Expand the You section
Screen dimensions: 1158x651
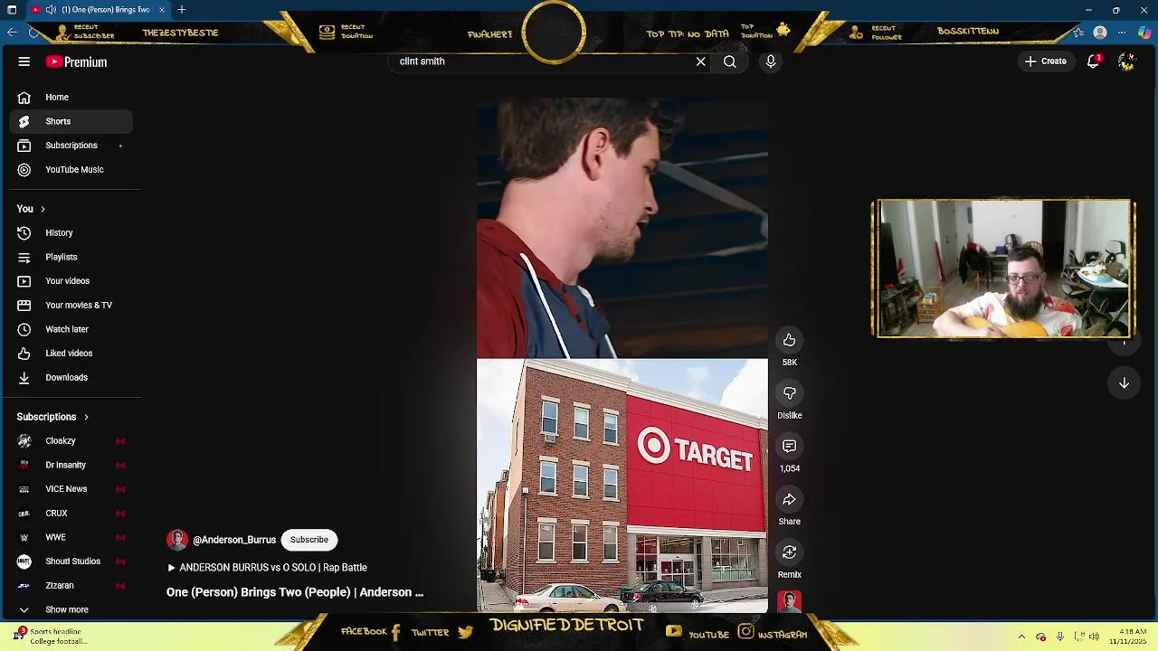coord(31,209)
